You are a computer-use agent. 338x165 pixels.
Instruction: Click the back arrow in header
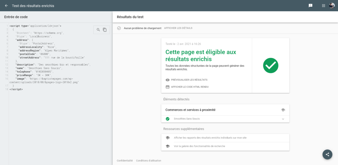click(6, 6)
